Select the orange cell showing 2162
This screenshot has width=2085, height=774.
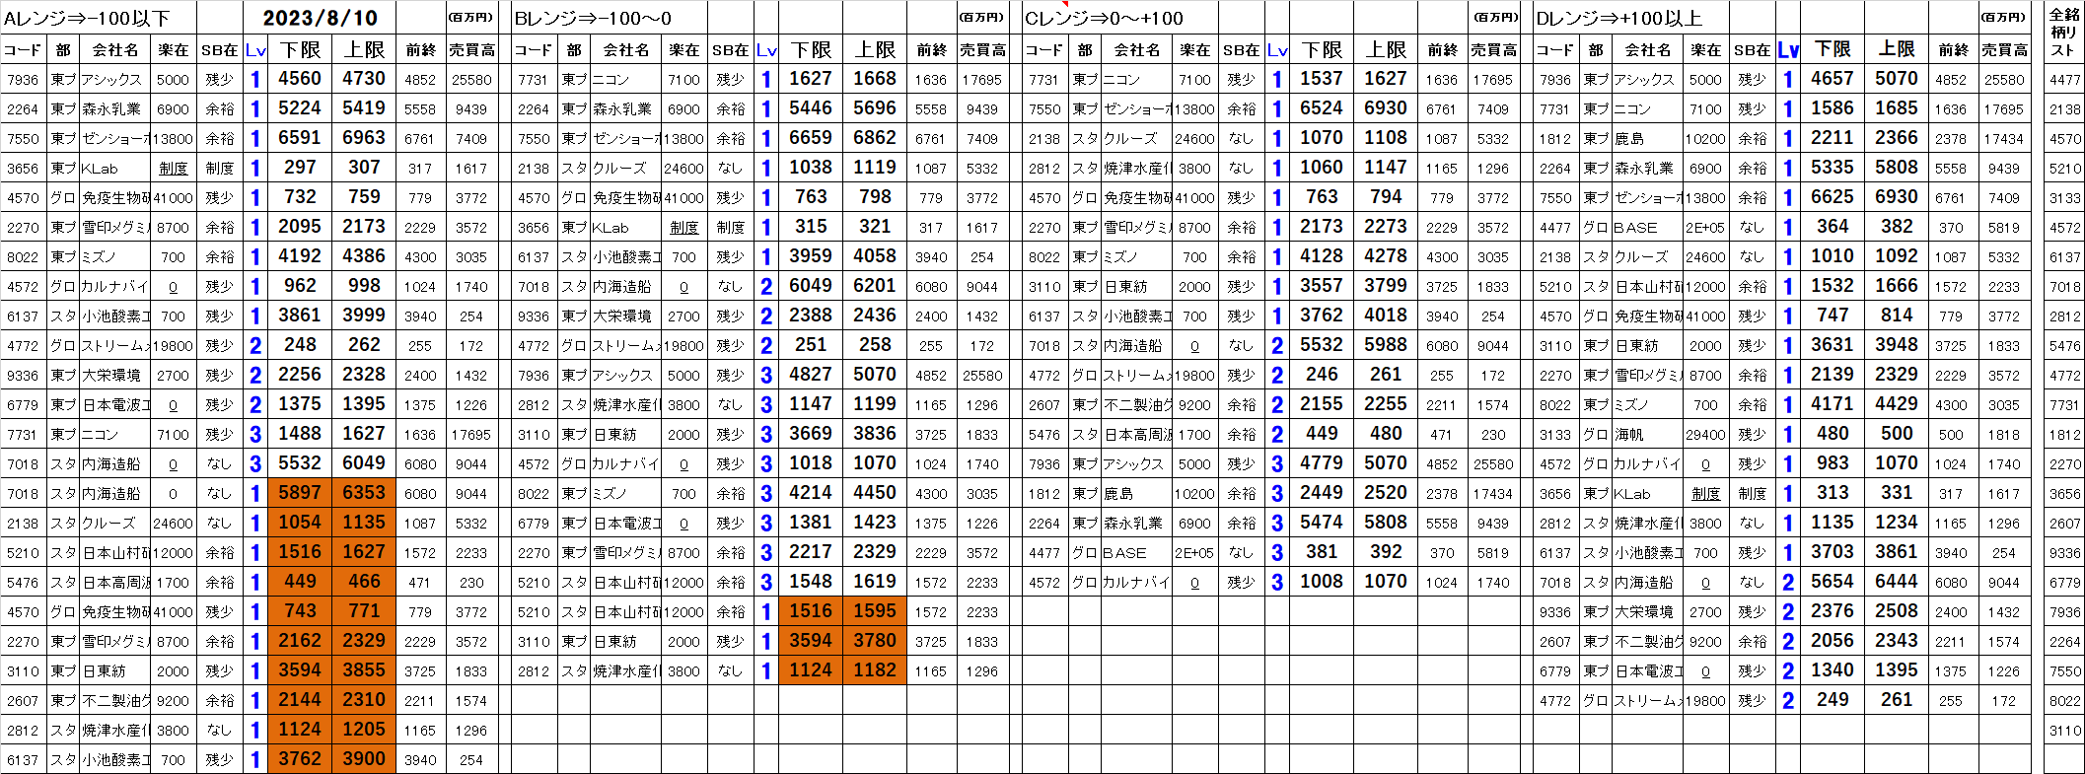[x=300, y=641]
